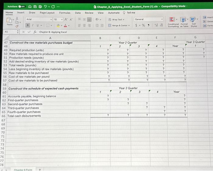Open the Data ribbon tab
The width and height of the screenshot is (213, 171).
(x=78, y=13)
